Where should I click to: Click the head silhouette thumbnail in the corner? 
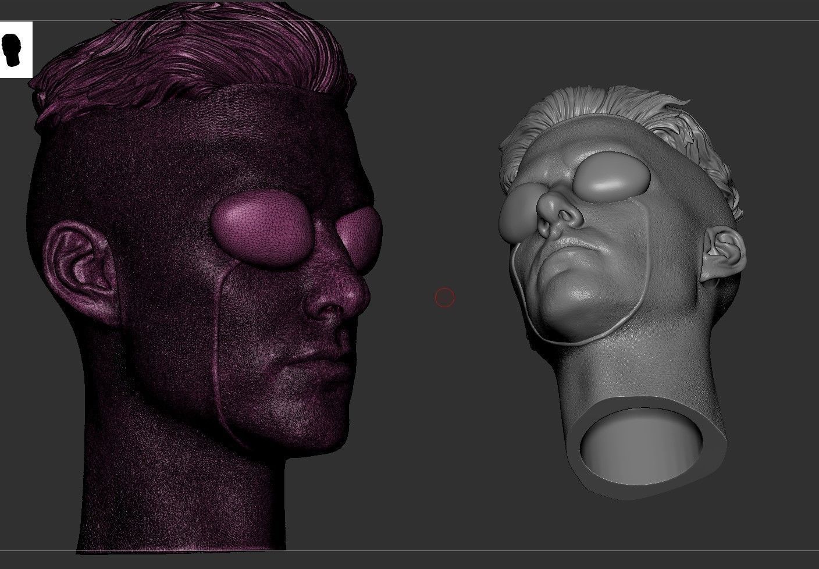[16, 50]
